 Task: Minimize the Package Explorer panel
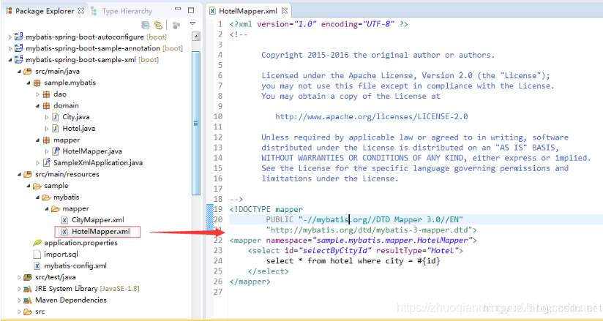(x=178, y=9)
